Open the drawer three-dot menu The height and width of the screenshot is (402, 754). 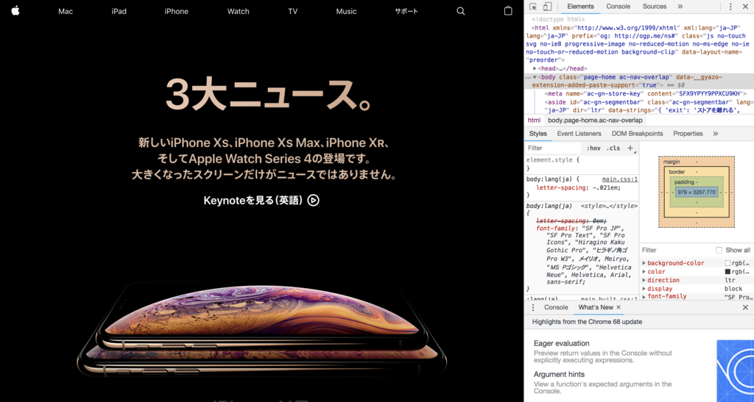[533, 307]
